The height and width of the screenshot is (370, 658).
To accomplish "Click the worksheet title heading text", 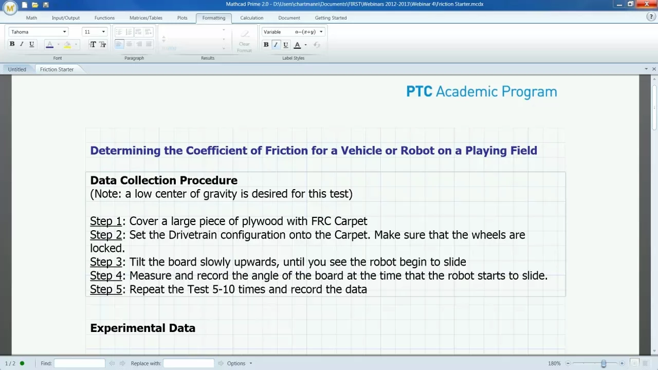I will [x=314, y=151].
